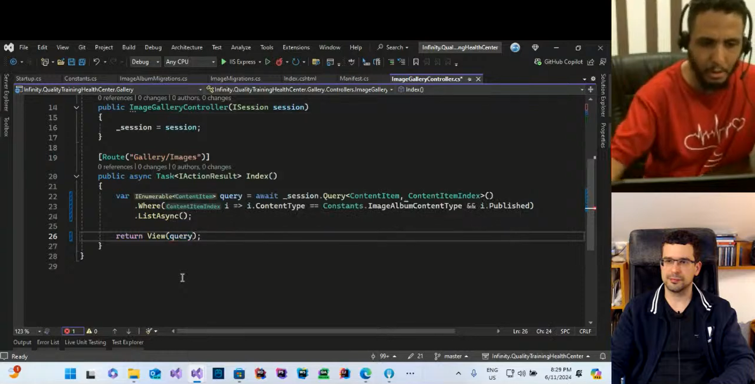Switch to the ImageAlbumMigrations.cs tab

pos(153,79)
